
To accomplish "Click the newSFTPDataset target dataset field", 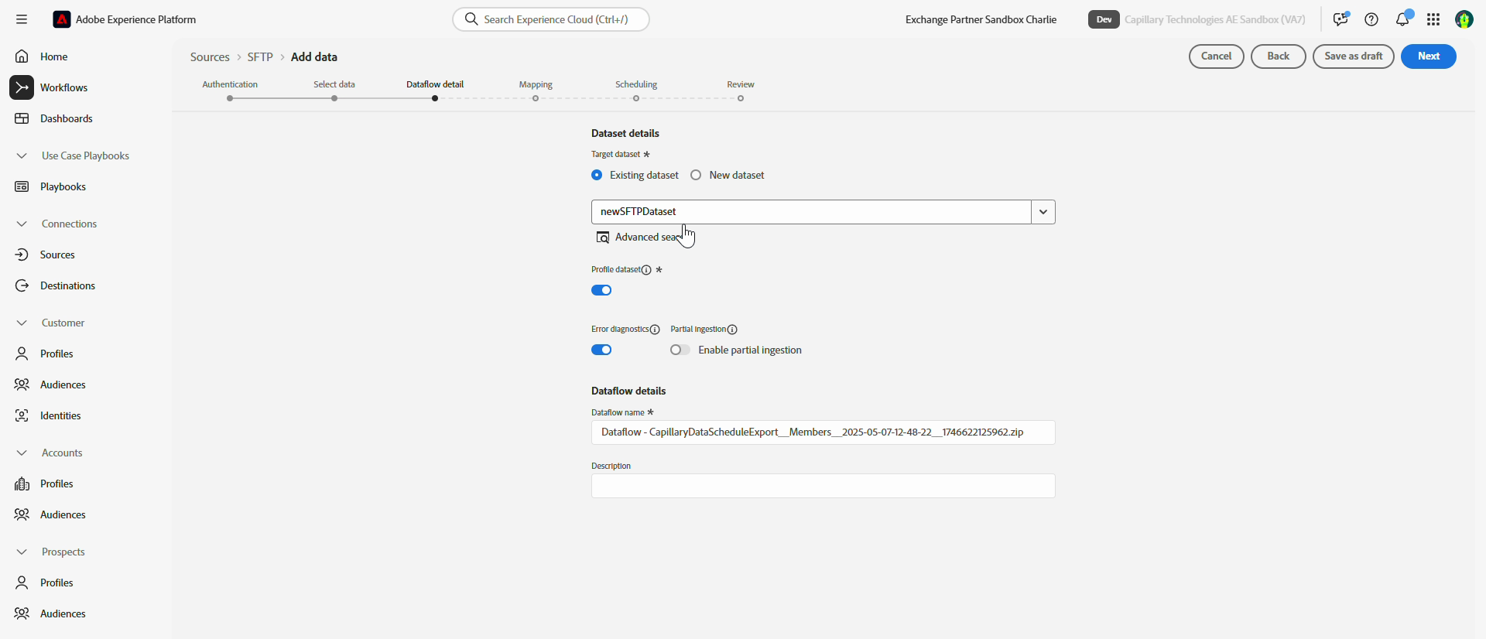I will click(811, 212).
